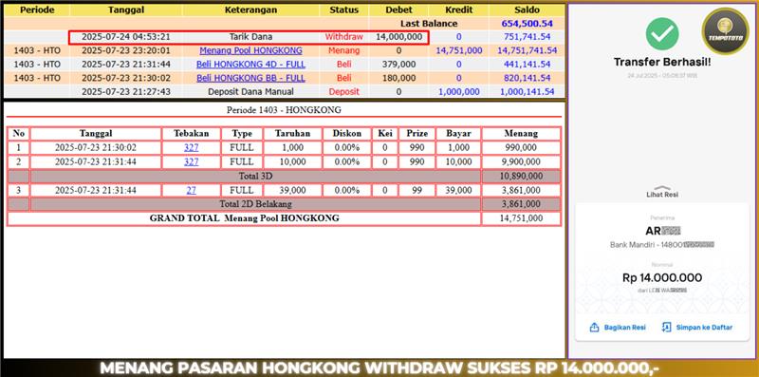Click the grand total amount 14,751,000
The height and width of the screenshot is (377, 759).
point(521,218)
